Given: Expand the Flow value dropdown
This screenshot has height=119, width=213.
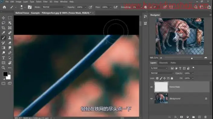Looking at the screenshot, I should coord(111,7).
